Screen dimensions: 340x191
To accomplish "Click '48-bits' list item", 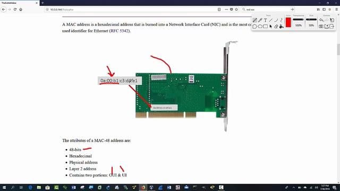I will click(x=75, y=150).
